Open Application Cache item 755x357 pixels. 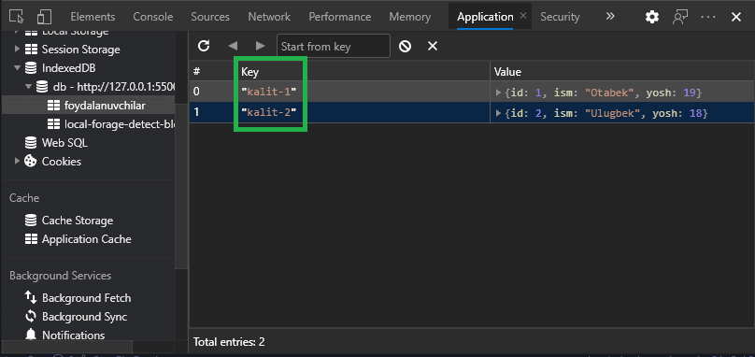[x=86, y=239]
